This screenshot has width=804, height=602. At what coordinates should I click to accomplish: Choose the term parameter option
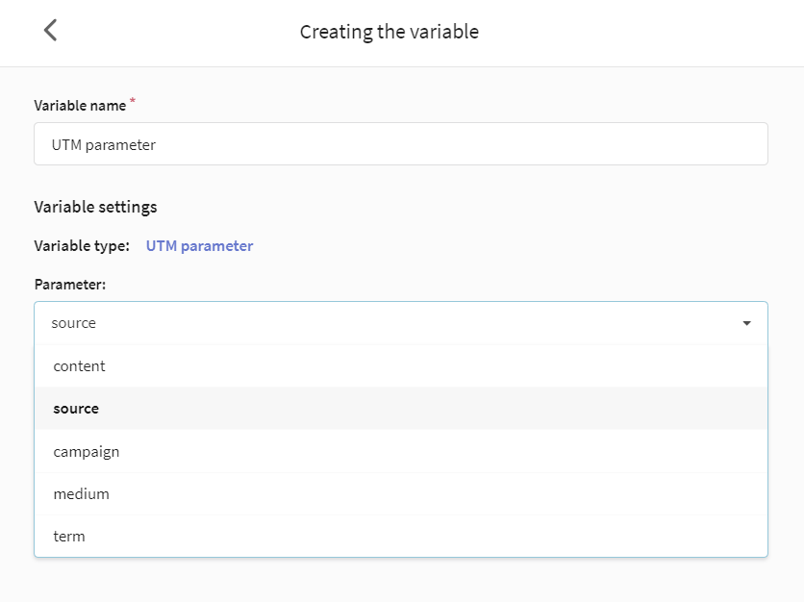click(400, 536)
